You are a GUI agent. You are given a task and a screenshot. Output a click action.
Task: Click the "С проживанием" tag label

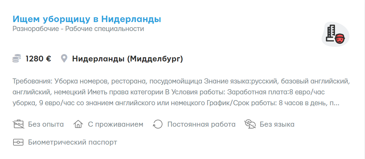[115, 124]
